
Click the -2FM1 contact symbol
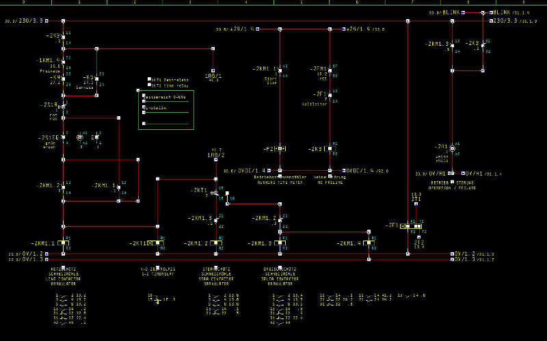tap(330, 70)
